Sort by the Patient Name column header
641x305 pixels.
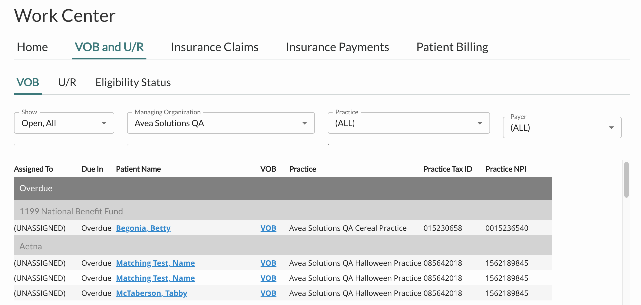[x=138, y=169]
